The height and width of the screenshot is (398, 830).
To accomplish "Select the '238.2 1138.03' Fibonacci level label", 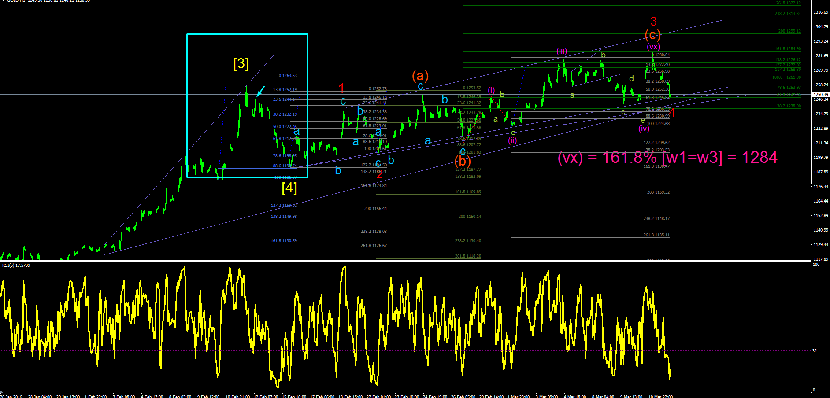I will click(374, 232).
